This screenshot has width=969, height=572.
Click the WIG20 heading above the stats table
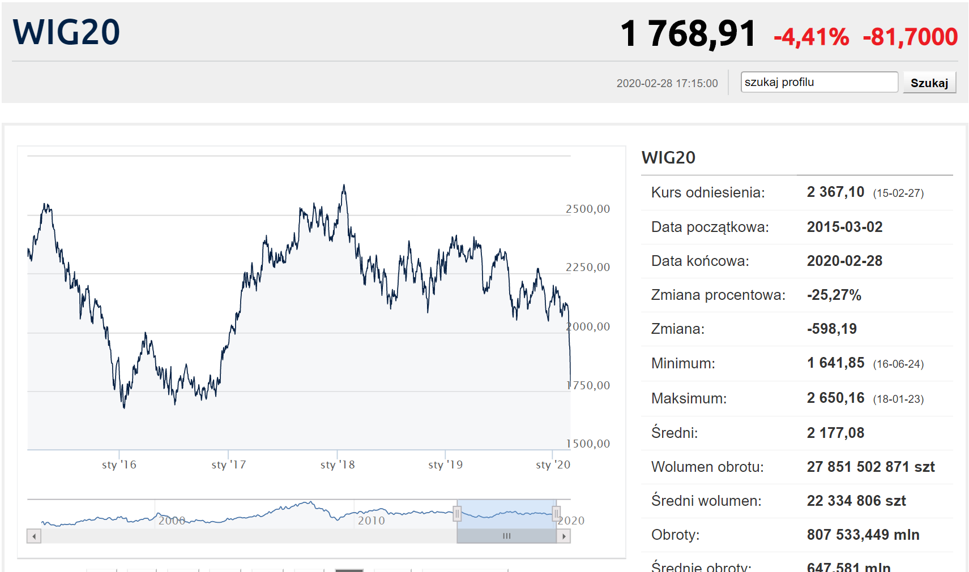pos(668,157)
